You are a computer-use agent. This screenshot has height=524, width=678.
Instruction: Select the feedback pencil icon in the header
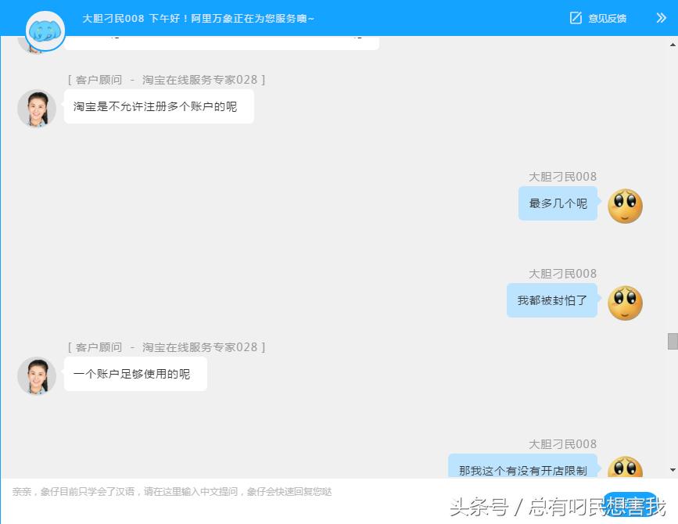point(574,17)
